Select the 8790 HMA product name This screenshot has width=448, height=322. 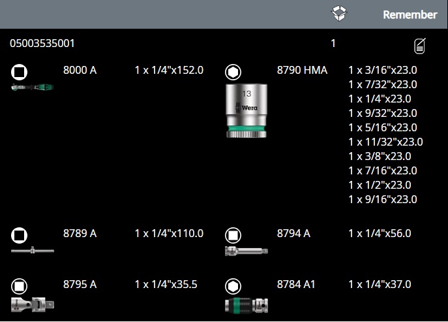point(302,70)
